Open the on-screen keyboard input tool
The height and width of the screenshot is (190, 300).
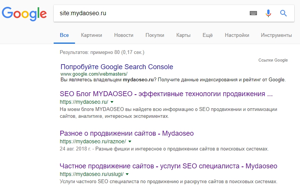coord(253,13)
